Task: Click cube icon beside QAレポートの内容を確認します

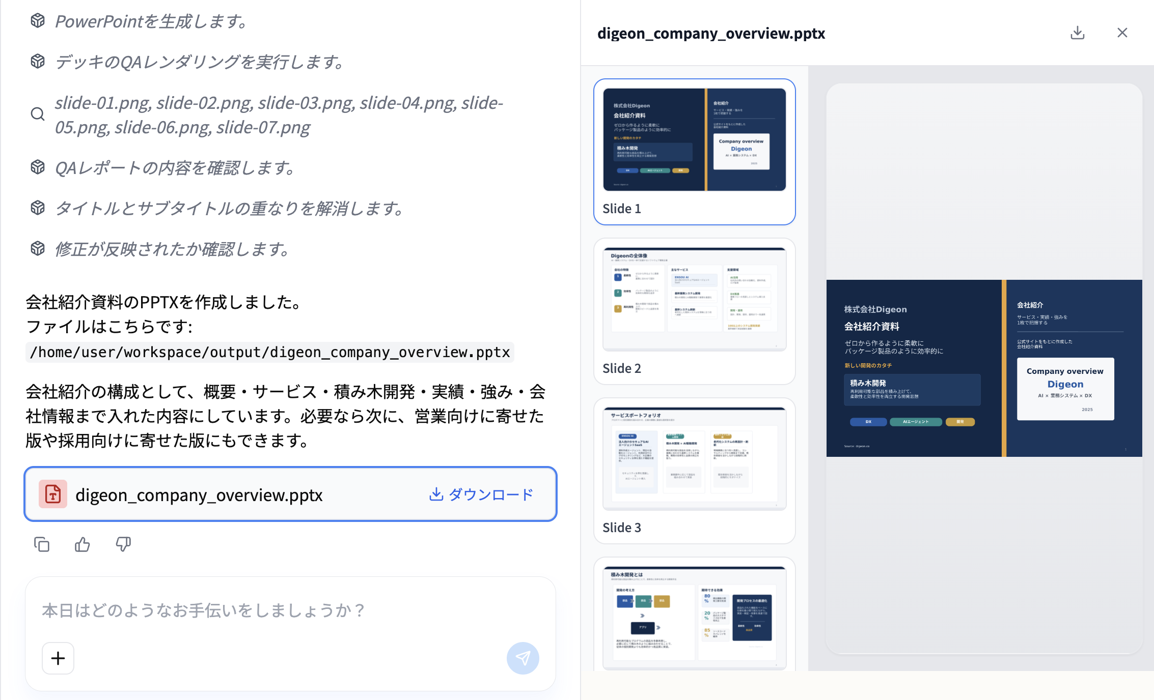Action: (x=38, y=167)
